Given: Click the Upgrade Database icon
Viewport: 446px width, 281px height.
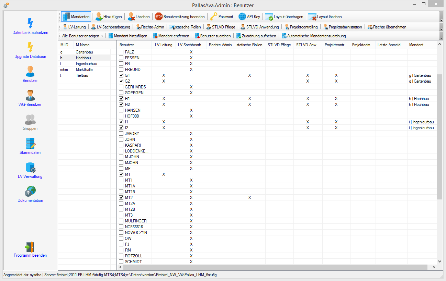Looking at the screenshot, I should click(x=30, y=47).
